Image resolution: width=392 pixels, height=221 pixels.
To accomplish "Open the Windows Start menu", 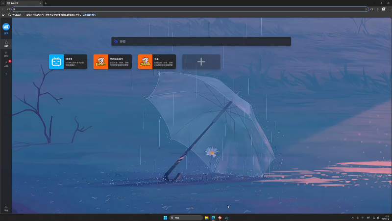I will click(x=165, y=218).
